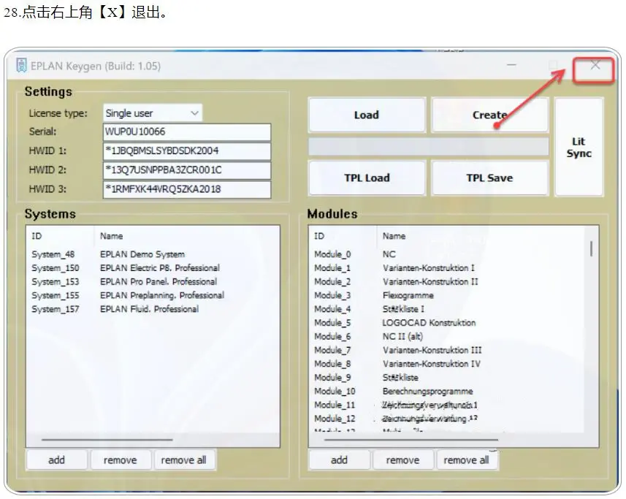The width and height of the screenshot is (626, 499).
Task: Click the ID column header in Modules
Action: pyautogui.click(x=319, y=236)
